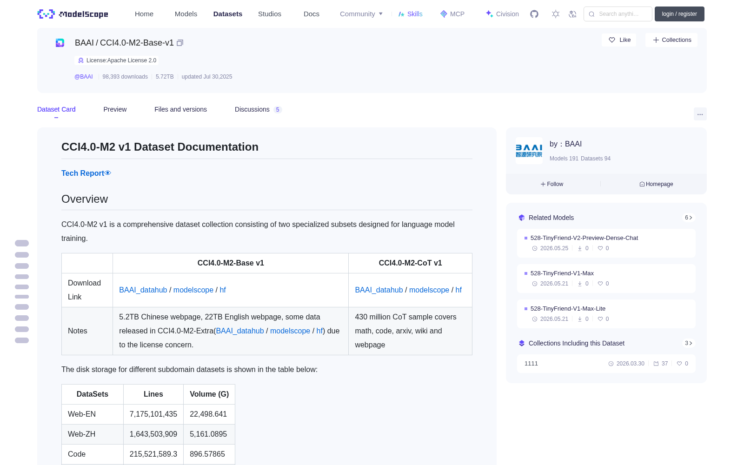Toggle the light/dark theme sun icon
The width and height of the screenshot is (744, 465).
pos(556,14)
